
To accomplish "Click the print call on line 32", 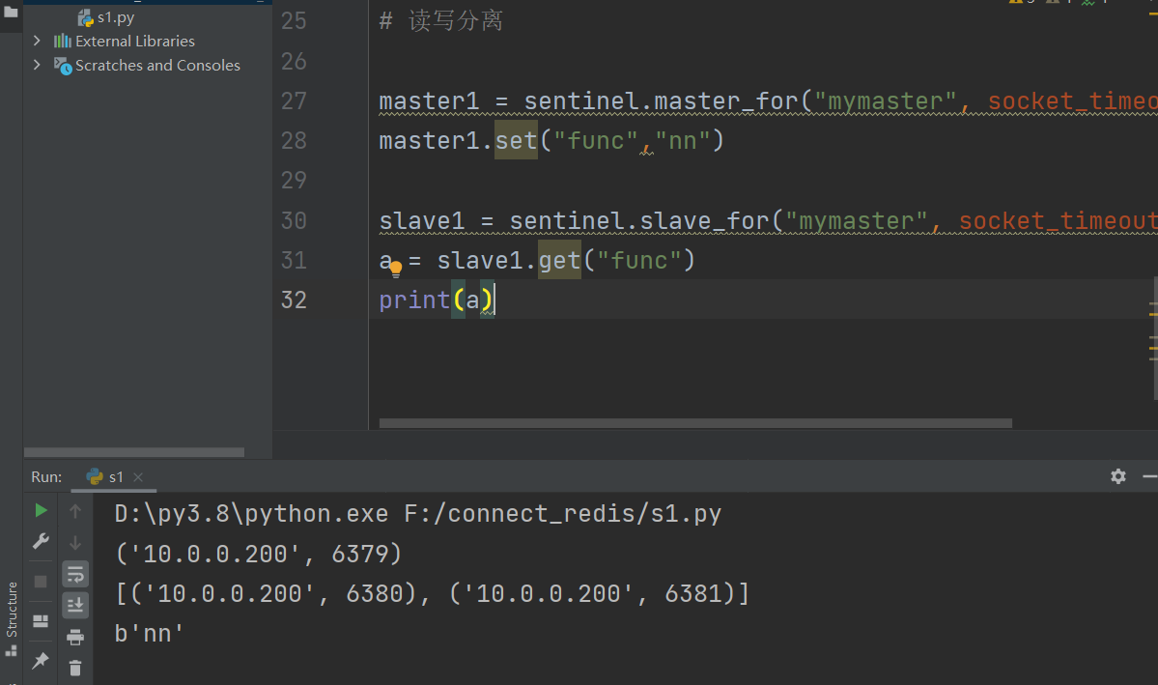I will click(x=414, y=300).
